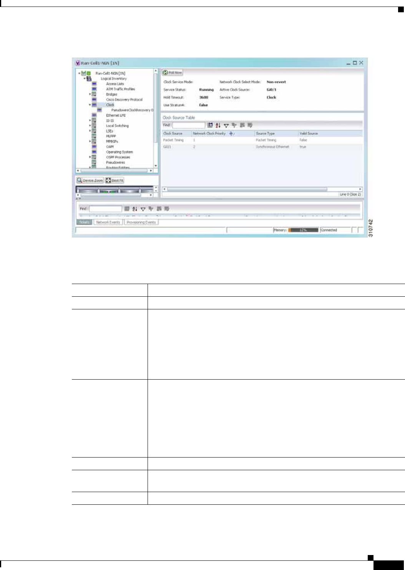Select the Gi0/1 clock source row

262,147
